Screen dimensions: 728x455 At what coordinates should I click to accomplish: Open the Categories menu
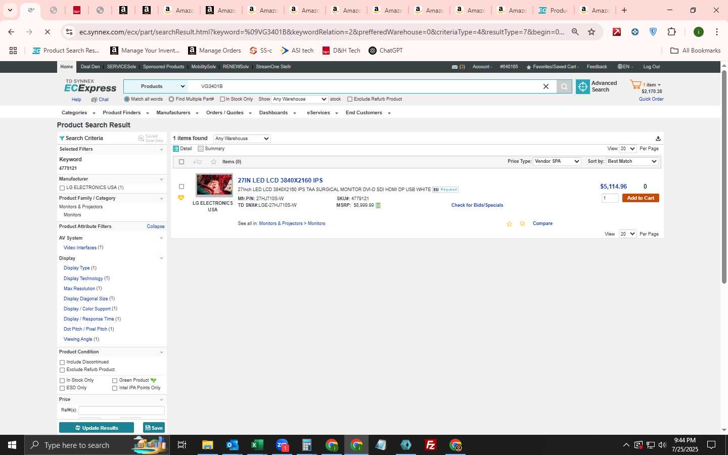click(78, 113)
